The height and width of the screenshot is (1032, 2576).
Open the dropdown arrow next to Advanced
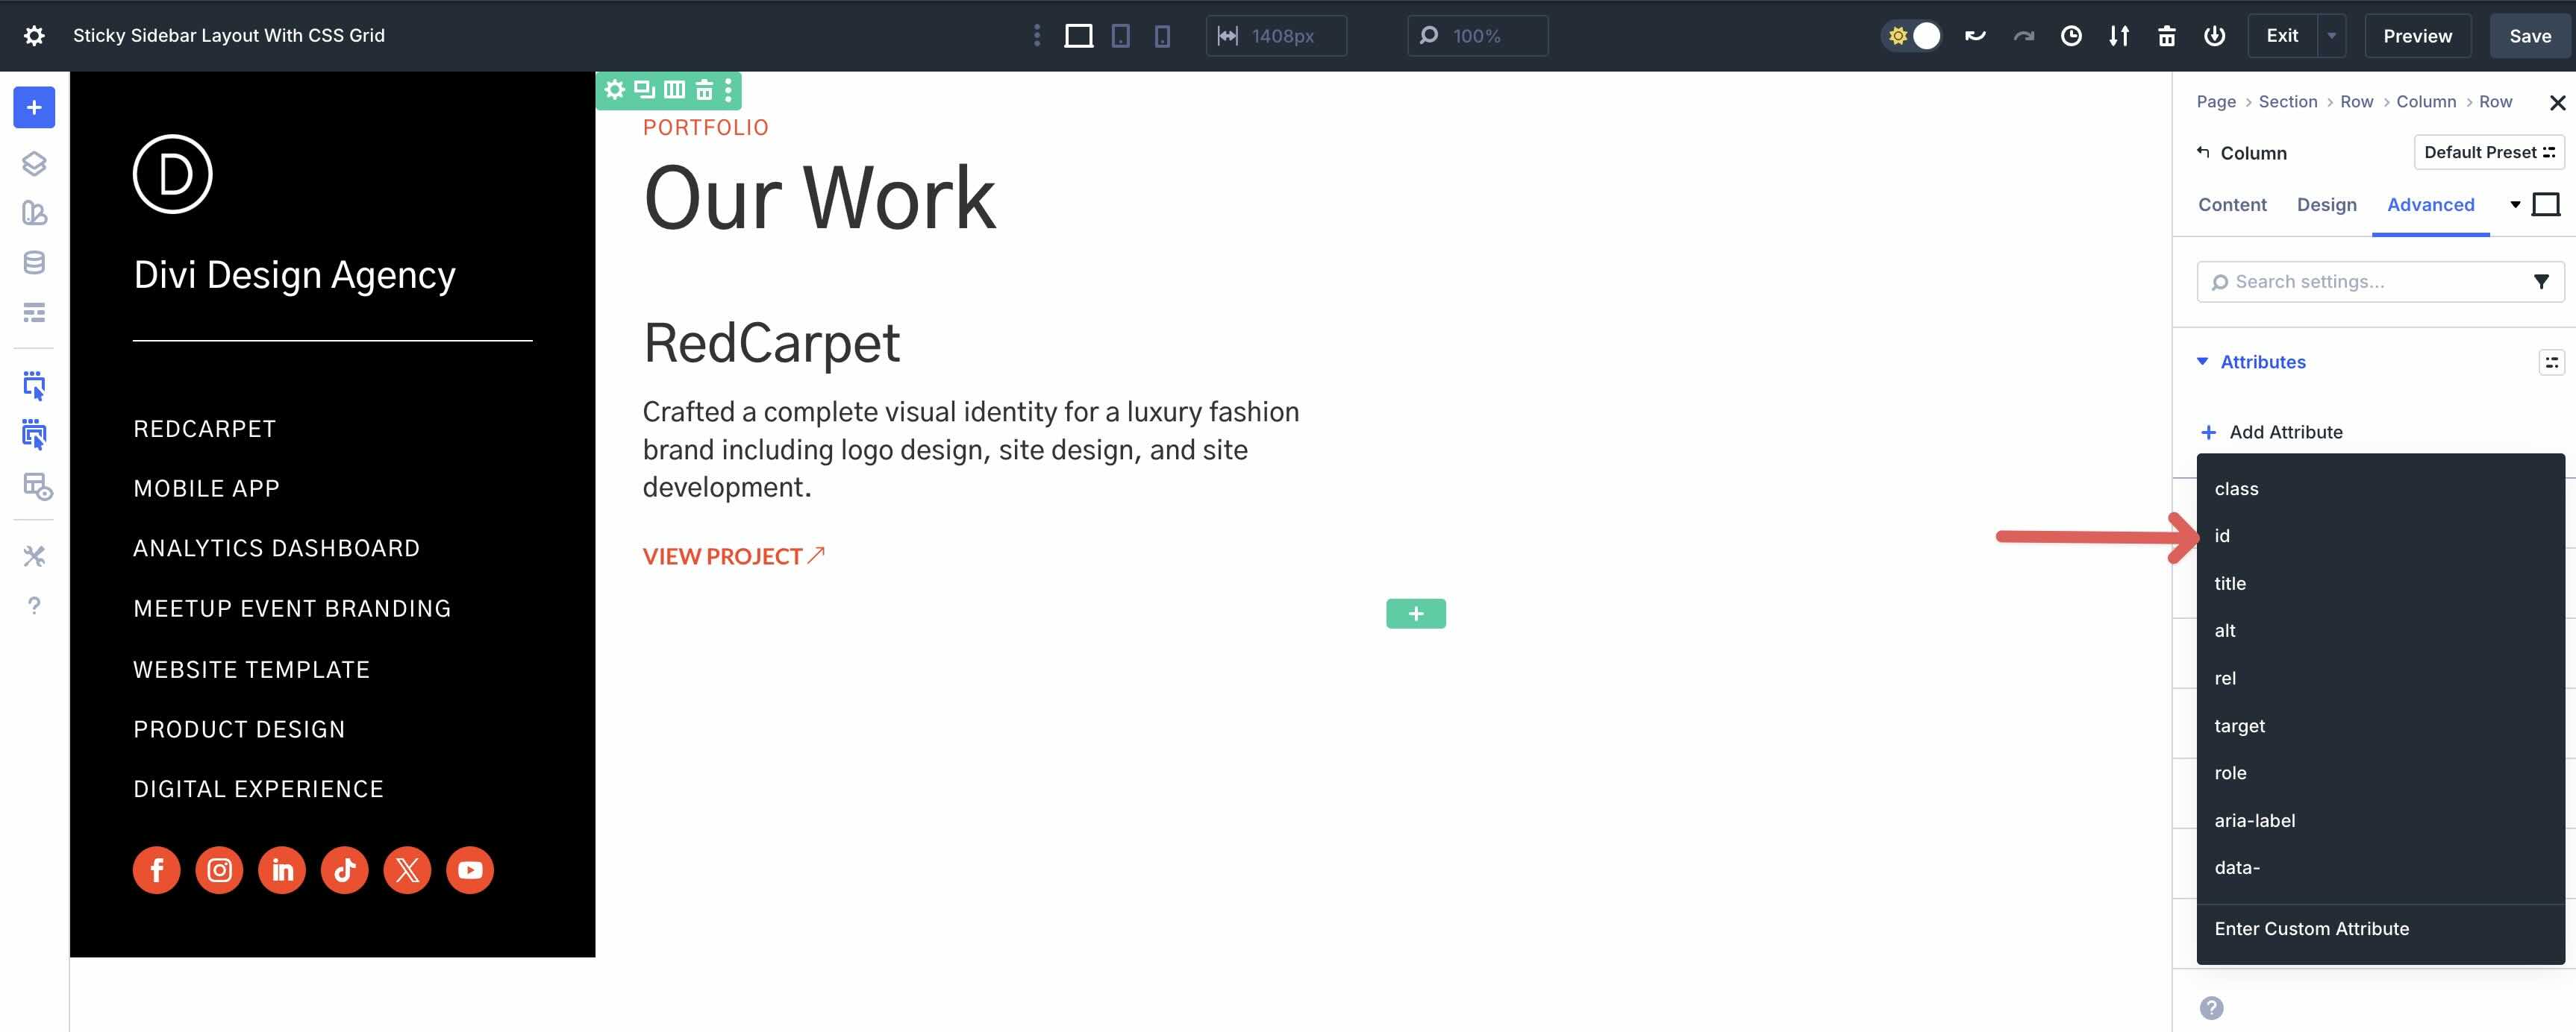click(2516, 204)
